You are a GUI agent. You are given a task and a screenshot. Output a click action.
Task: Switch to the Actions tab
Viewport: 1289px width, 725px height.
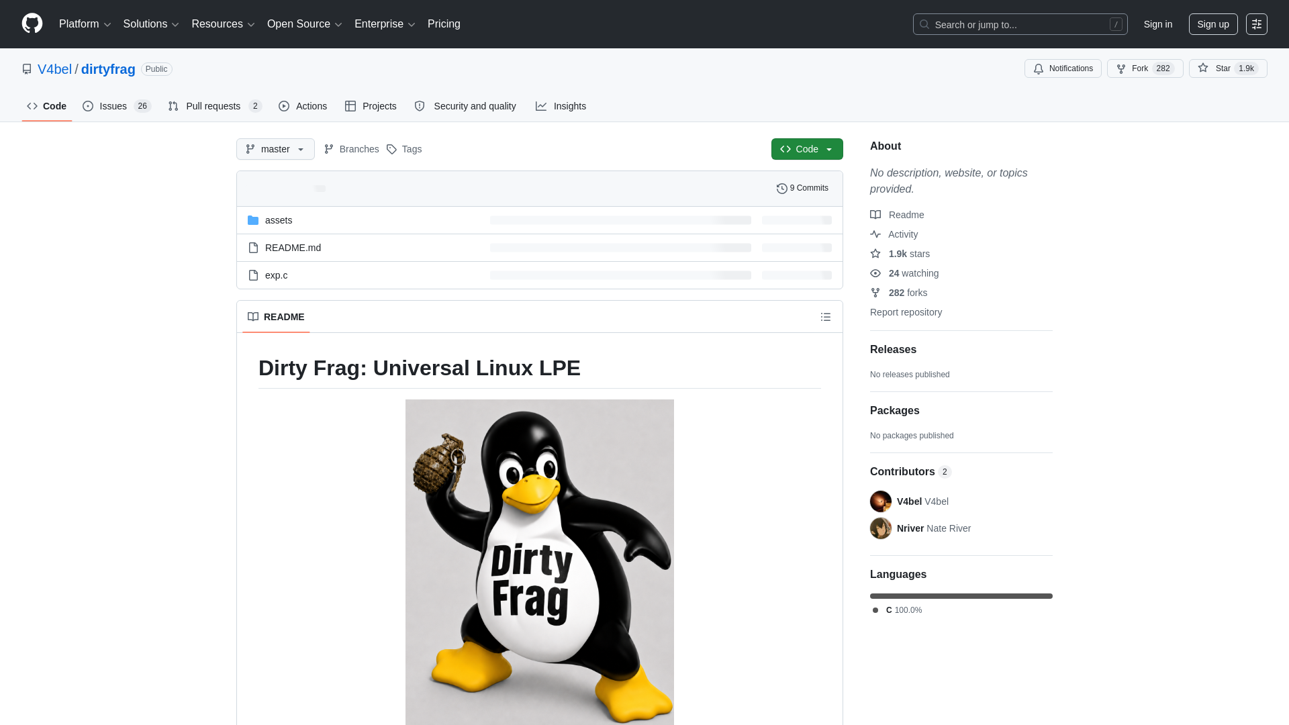pyautogui.click(x=303, y=106)
